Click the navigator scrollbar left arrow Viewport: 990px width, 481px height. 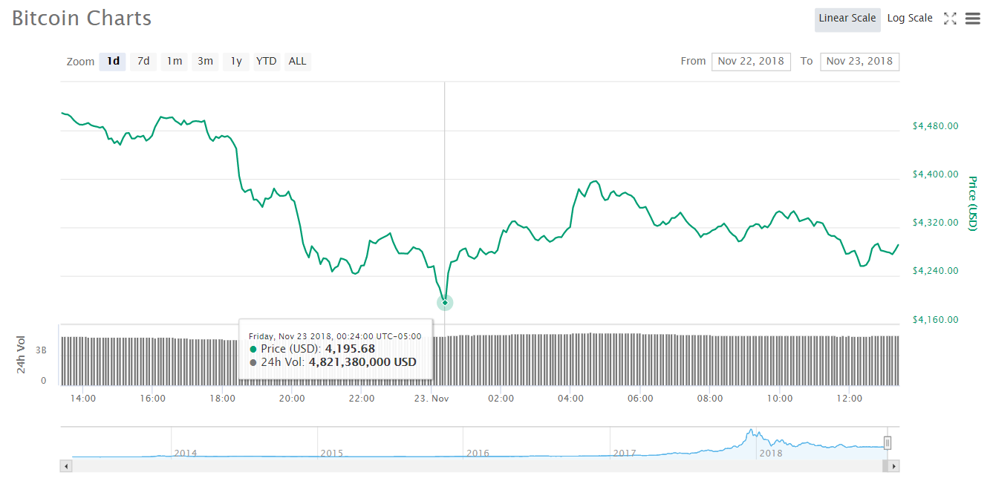[x=66, y=466]
